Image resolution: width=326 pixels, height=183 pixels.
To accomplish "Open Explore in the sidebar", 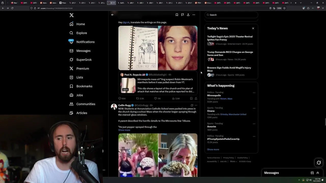I will coord(78,33).
